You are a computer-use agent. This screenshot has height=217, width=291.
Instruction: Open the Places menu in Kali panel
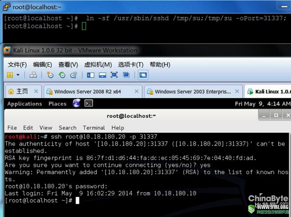(57, 104)
